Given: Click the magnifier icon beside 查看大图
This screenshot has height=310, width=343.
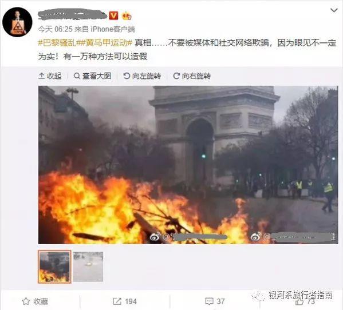Looking at the screenshot, I should pos(77,76).
